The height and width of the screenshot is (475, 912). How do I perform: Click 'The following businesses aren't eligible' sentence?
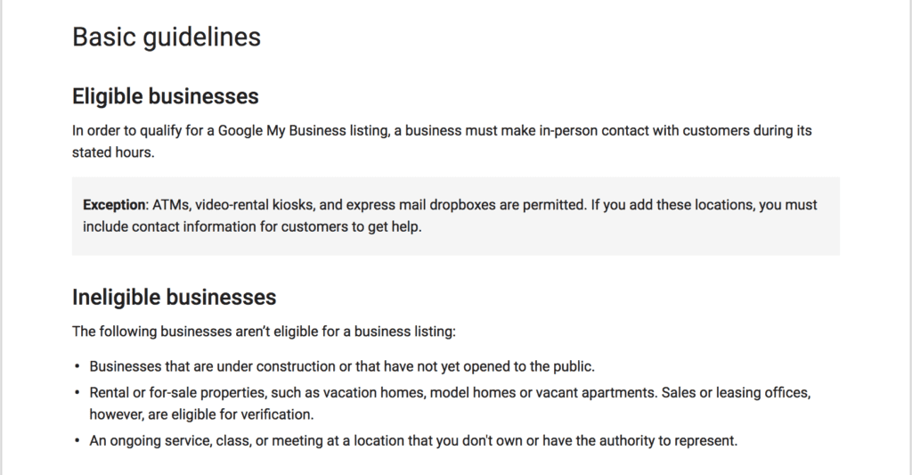coord(264,332)
